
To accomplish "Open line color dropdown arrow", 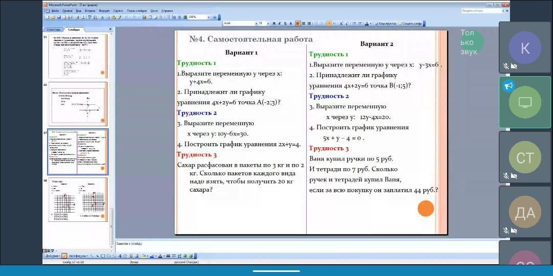I will click(x=156, y=256).
